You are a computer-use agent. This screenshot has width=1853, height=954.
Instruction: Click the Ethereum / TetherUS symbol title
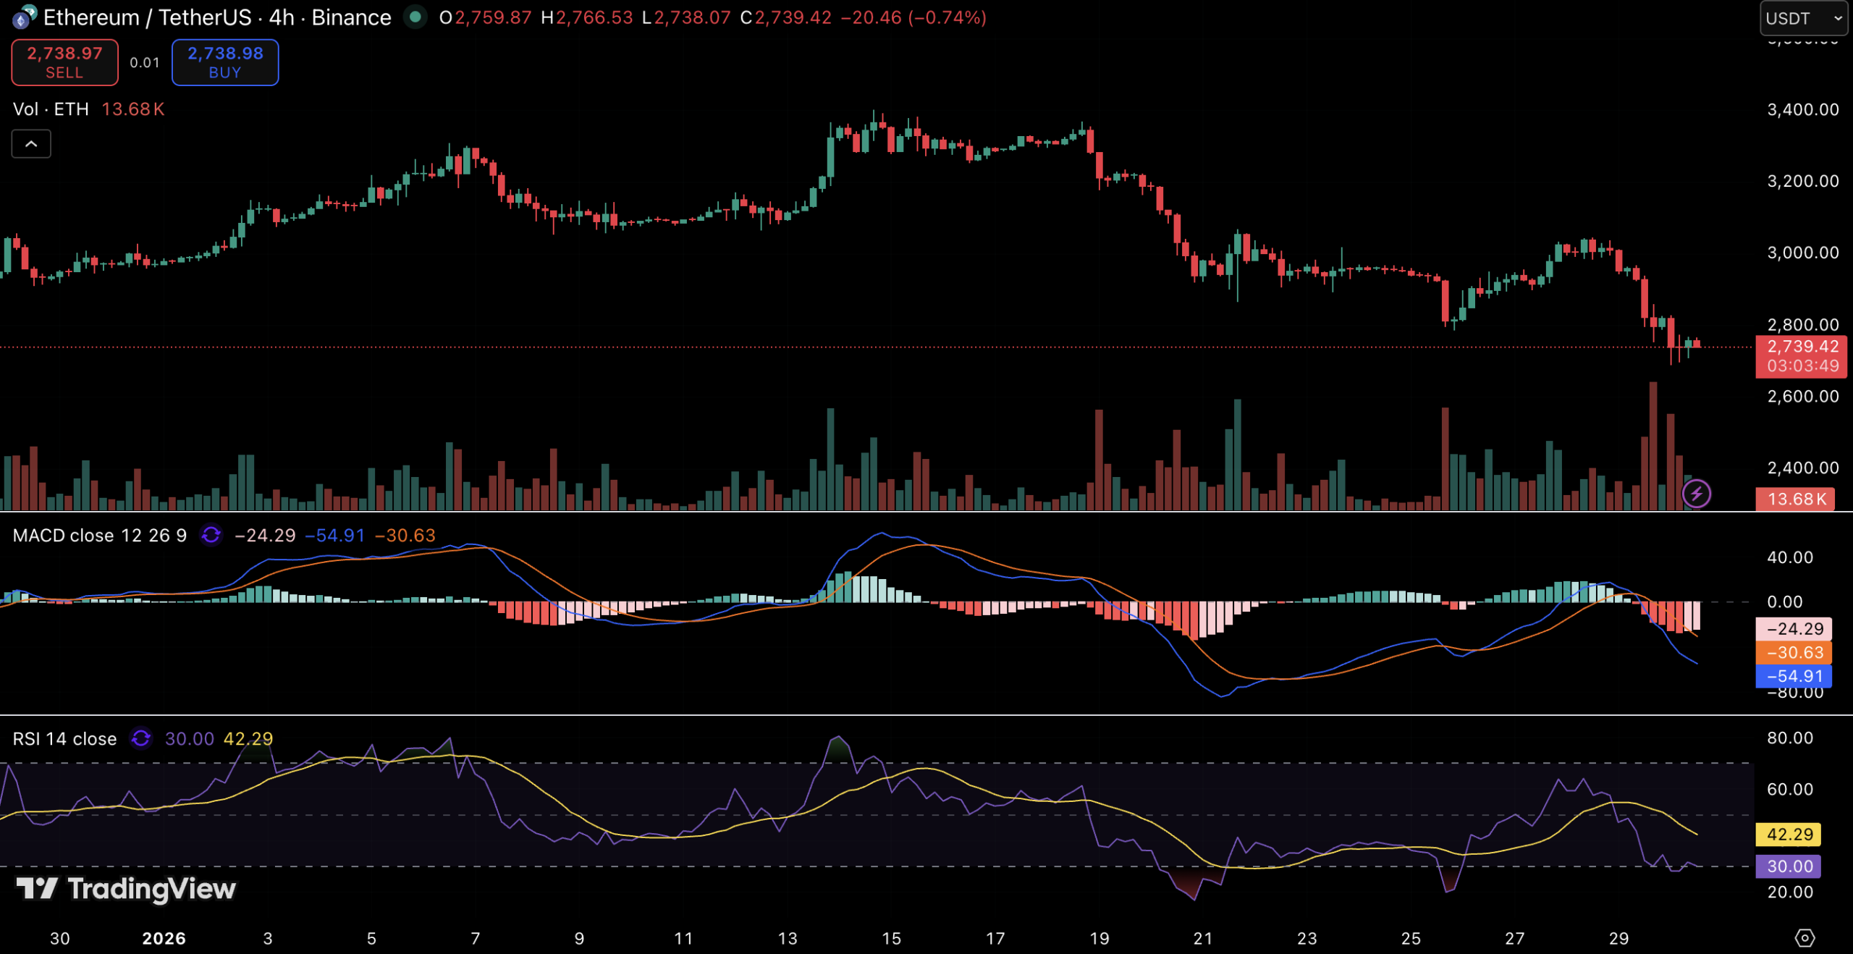pyautogui.click(x=148, y=17)
